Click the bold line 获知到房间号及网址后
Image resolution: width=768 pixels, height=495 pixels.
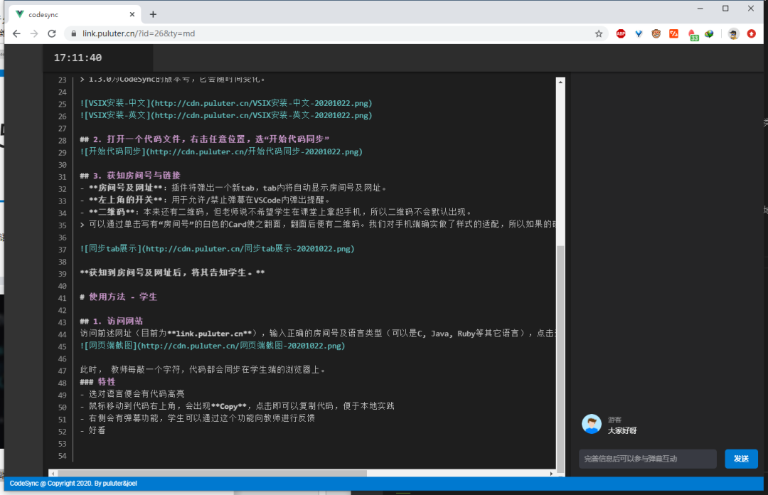point(172,273)
